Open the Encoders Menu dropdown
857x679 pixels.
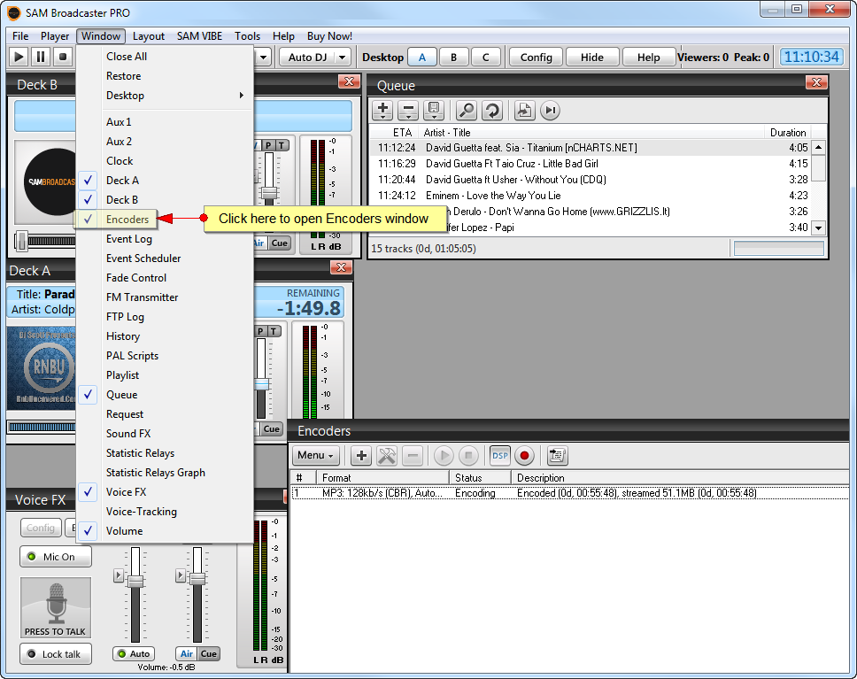click(x=316, y=456)
